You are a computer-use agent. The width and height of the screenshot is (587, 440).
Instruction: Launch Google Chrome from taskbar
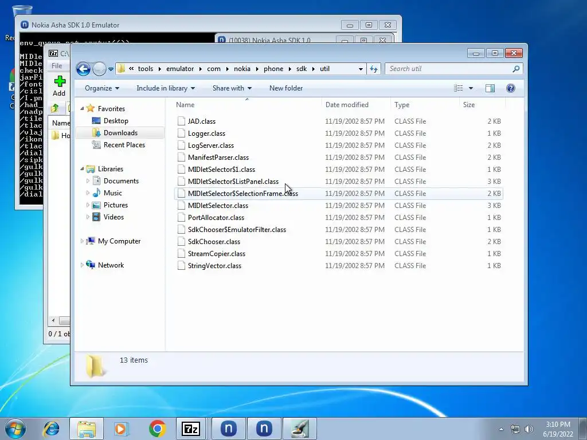157,429
